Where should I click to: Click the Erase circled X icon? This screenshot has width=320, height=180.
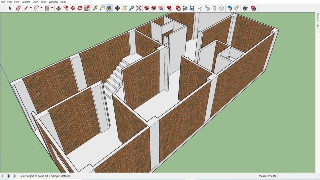coord(221,8)
